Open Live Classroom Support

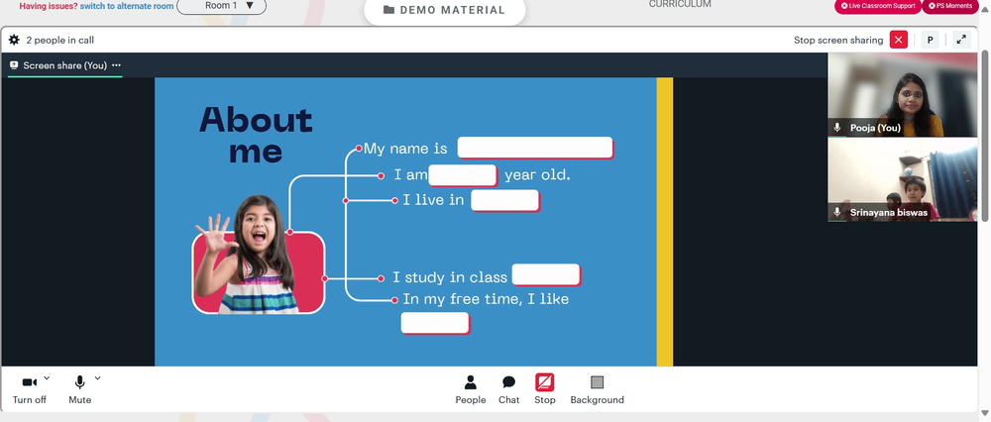click(877, 6)
